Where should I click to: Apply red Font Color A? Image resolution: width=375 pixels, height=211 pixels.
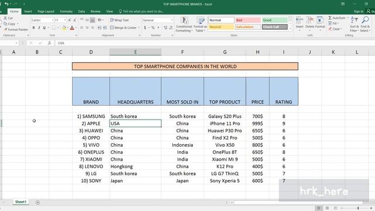coord(72,28)
